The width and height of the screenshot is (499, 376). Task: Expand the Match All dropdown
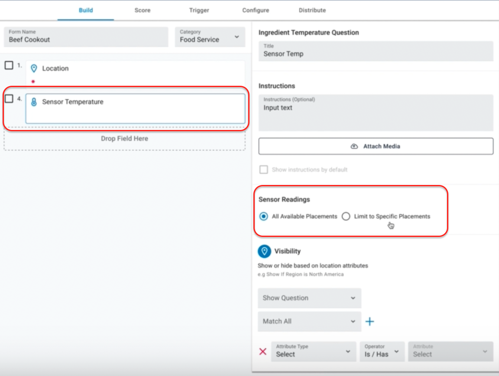(309, 321)
